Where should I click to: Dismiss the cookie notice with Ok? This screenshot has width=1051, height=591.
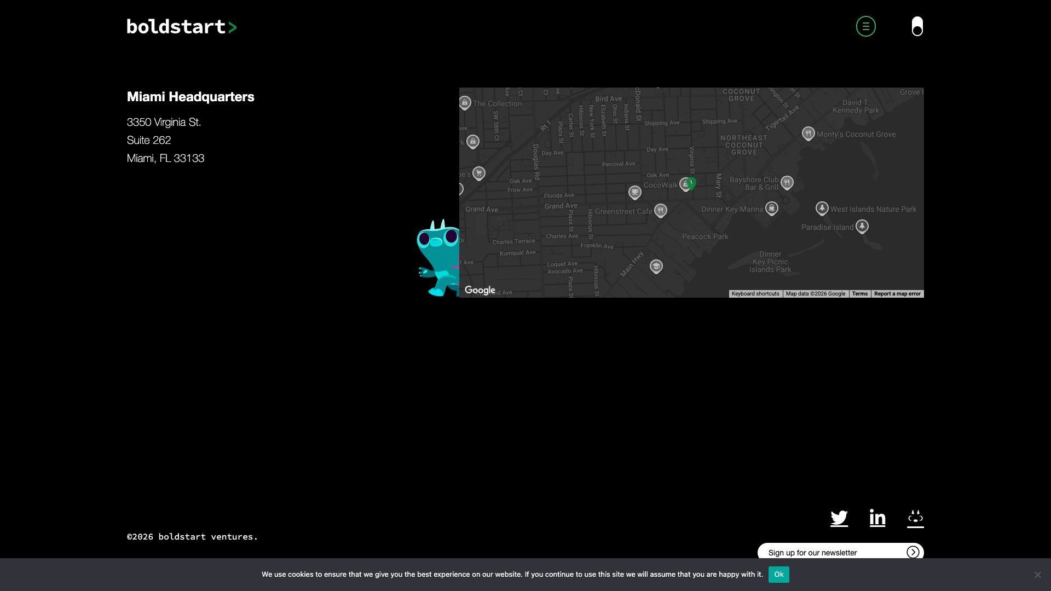tap(778, 574)
